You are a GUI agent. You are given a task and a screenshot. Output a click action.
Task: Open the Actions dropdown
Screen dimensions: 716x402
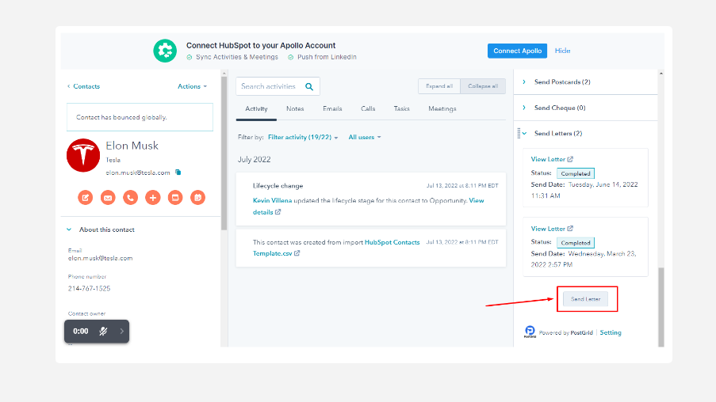point(192,86)
